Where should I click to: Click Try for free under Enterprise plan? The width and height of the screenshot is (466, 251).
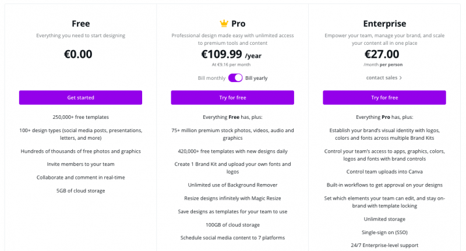(384, 97)
